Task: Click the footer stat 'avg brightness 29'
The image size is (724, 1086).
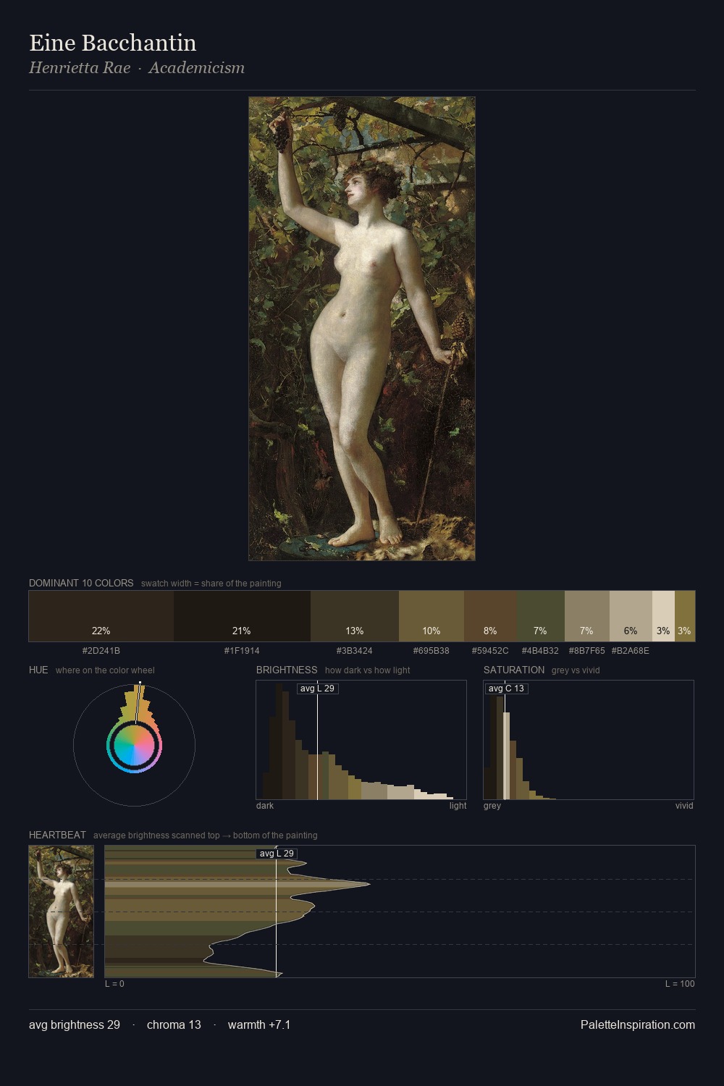Action: (x=75, y=1024)
